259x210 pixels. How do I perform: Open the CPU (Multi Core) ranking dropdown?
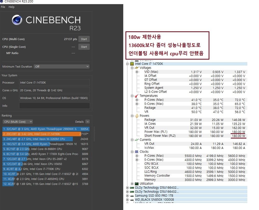pos(18,122)
